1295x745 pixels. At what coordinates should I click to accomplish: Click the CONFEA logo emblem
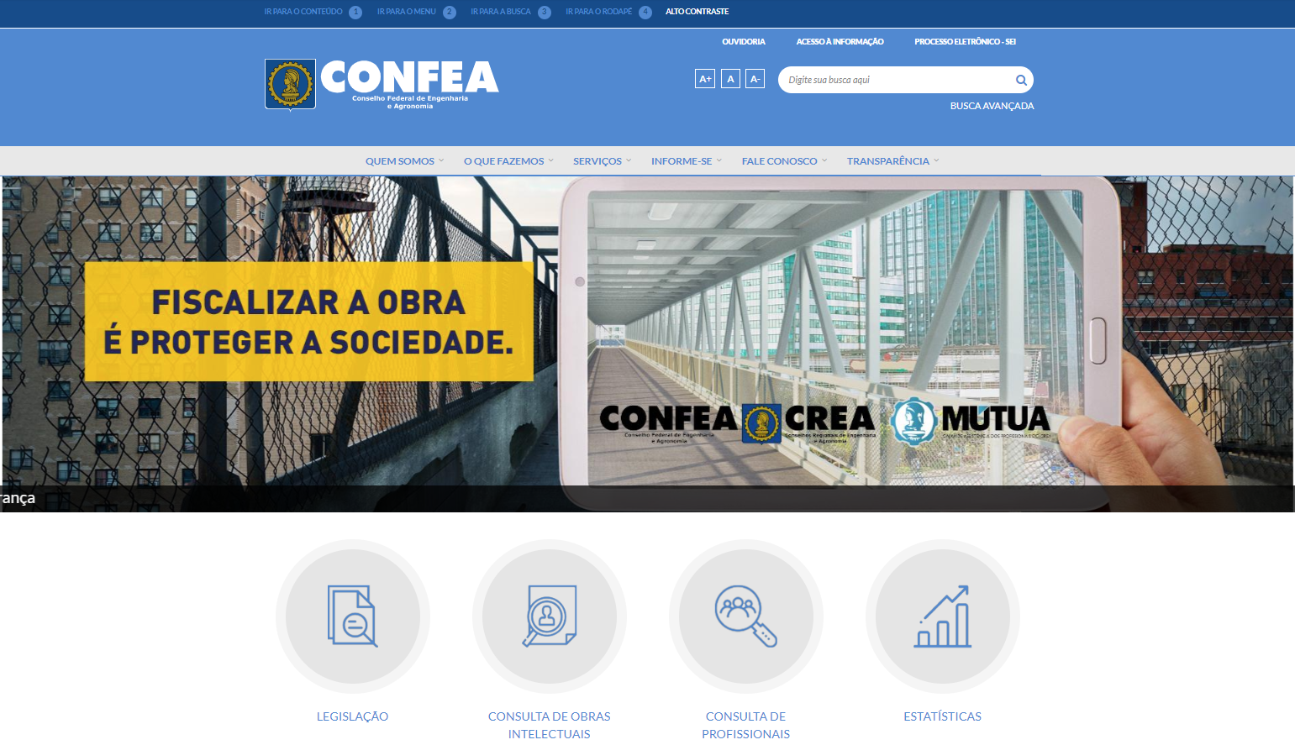(291, 84)
